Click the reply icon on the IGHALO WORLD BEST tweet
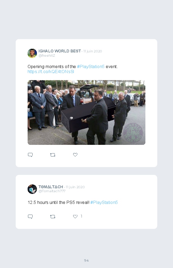 click(30, 155)
